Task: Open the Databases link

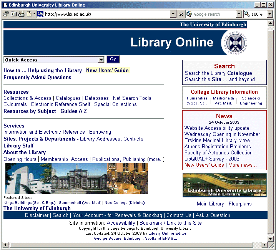Action: click(97, 98)
